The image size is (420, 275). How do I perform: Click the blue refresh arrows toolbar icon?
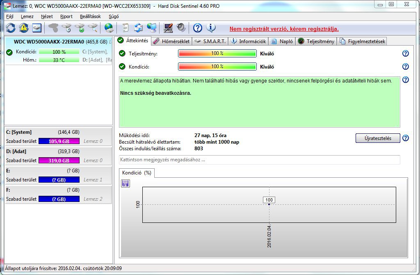tap(11, 28)
